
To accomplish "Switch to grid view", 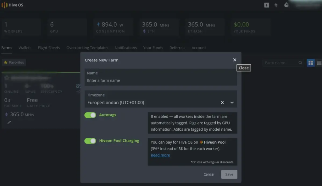I will (x=311, y=63).
